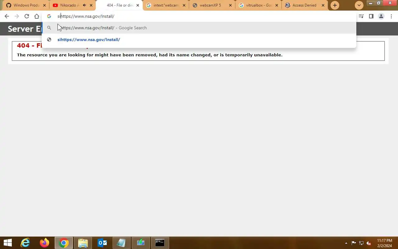
Task: Open the user profile icon
Action: [381, 16]
